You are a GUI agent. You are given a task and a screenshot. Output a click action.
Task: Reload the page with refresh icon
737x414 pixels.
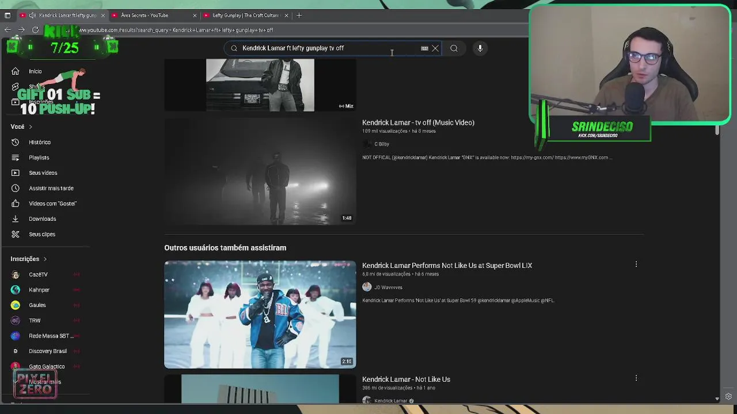tap(35, 29)
